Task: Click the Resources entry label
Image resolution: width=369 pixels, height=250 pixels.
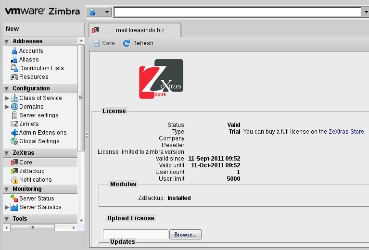Action: pos(34,76)
